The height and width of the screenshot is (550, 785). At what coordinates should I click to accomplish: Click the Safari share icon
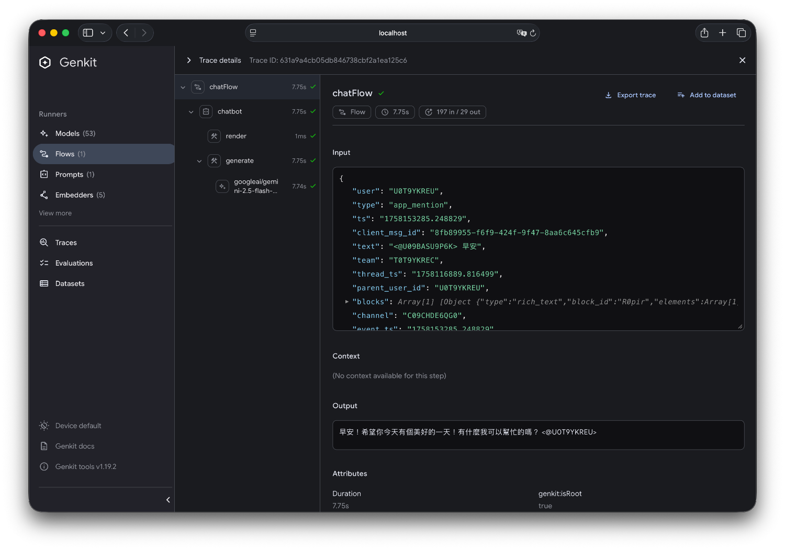(704, 33)
